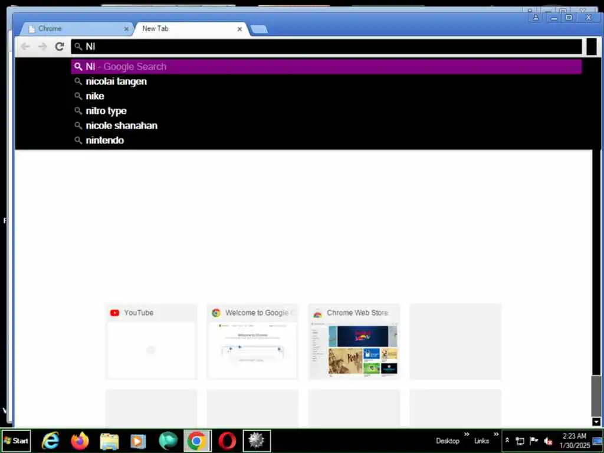Launch Internet Explorer from the taskbar

click(x=51, y=441)
